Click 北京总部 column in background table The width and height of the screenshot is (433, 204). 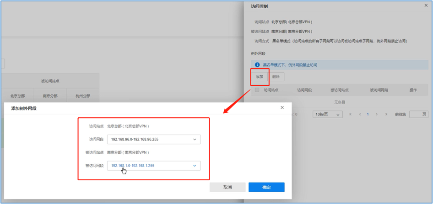(17, 96)
